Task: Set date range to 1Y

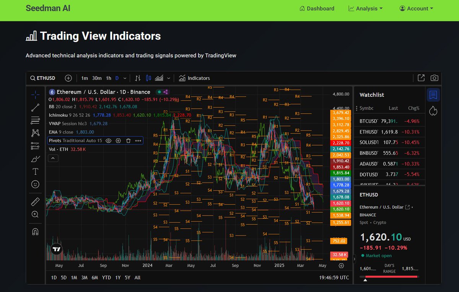Action: [x=118, y=278]
